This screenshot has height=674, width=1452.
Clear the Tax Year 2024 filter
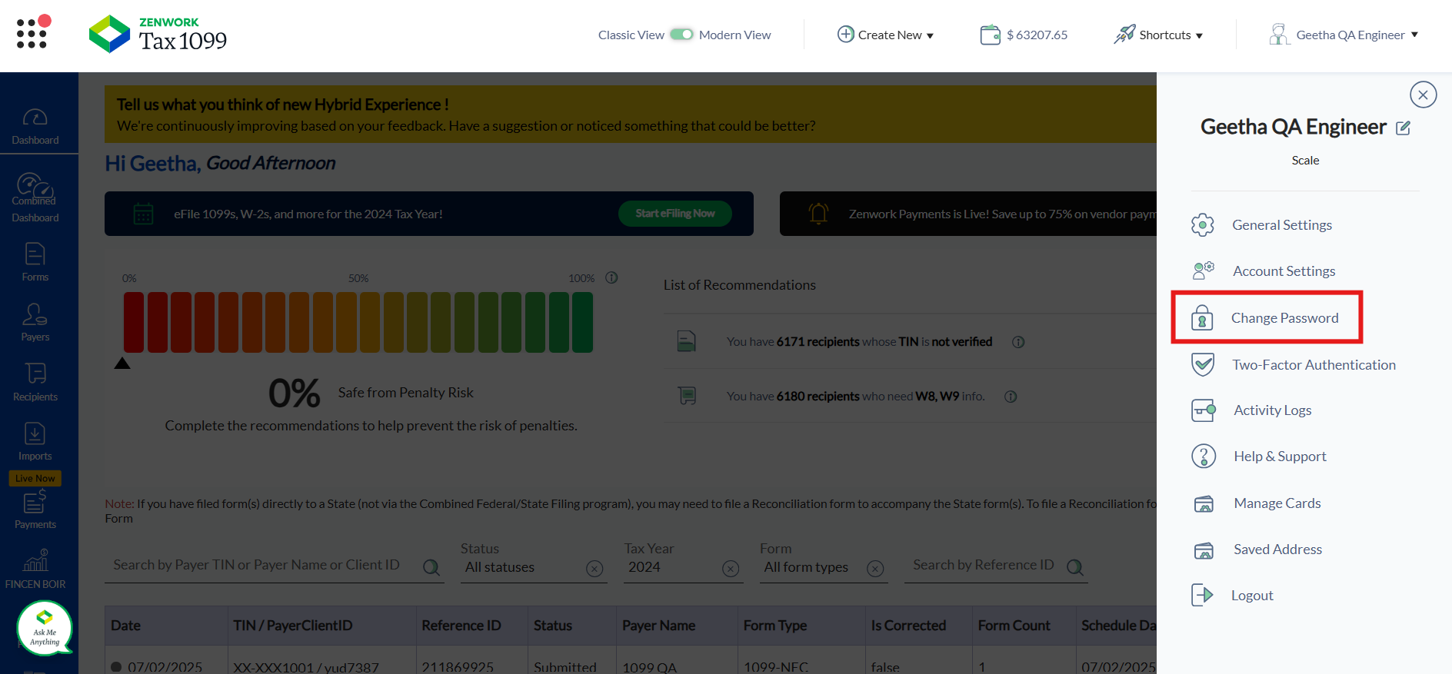(x=731, y=569)
